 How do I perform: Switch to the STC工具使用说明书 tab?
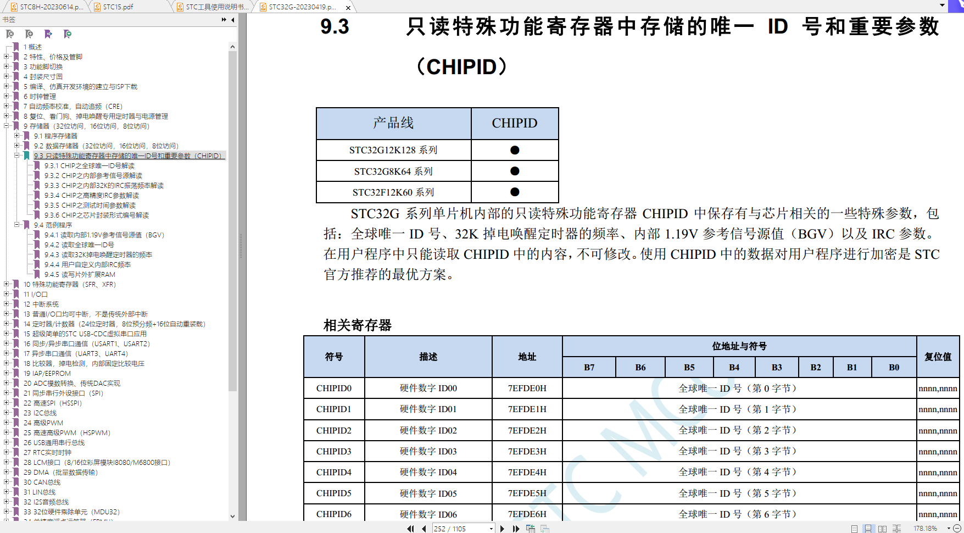point(213,7)
